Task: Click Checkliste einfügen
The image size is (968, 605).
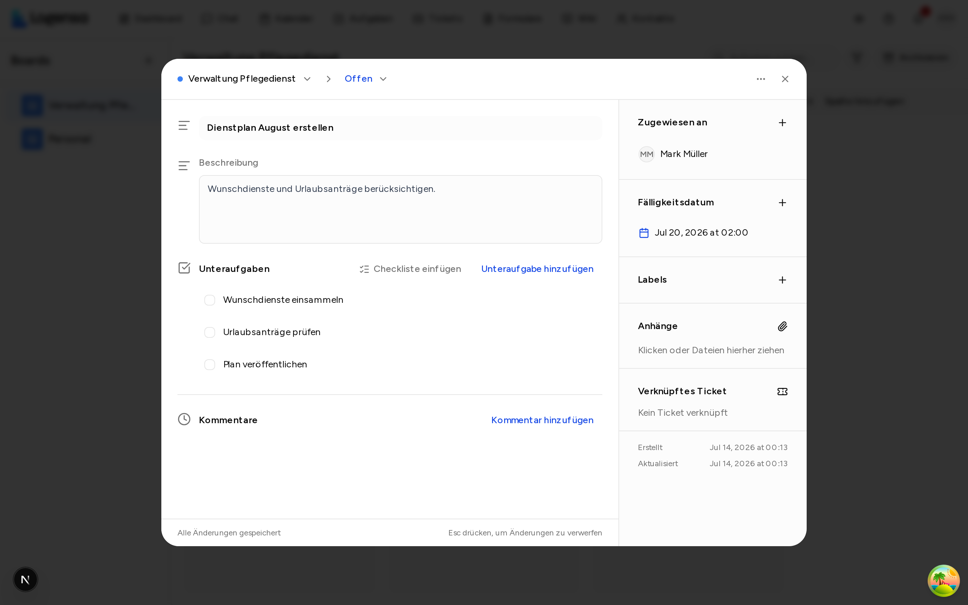Action: [410, 269]
